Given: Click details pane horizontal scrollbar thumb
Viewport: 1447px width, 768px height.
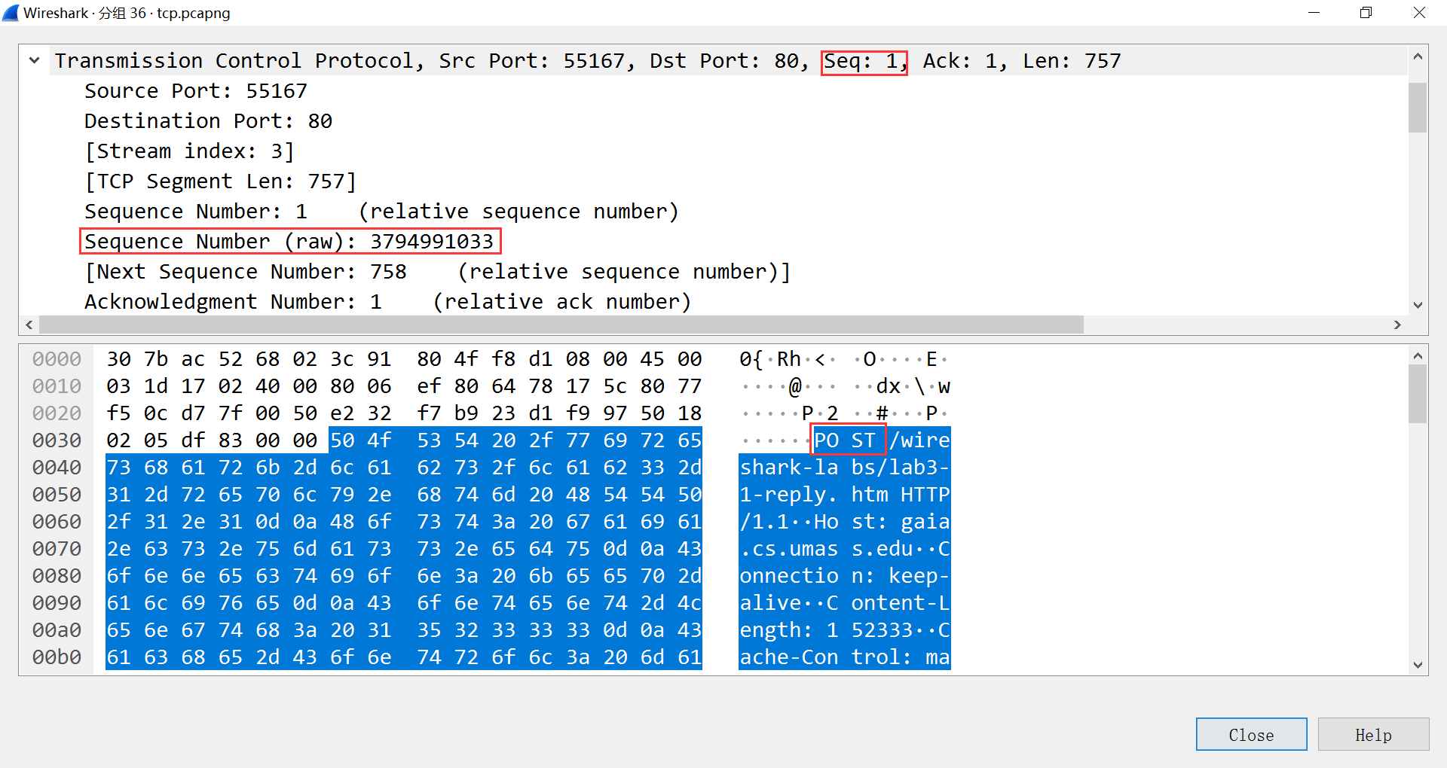Looking at the screenshot, I should [x=561, y=325].
